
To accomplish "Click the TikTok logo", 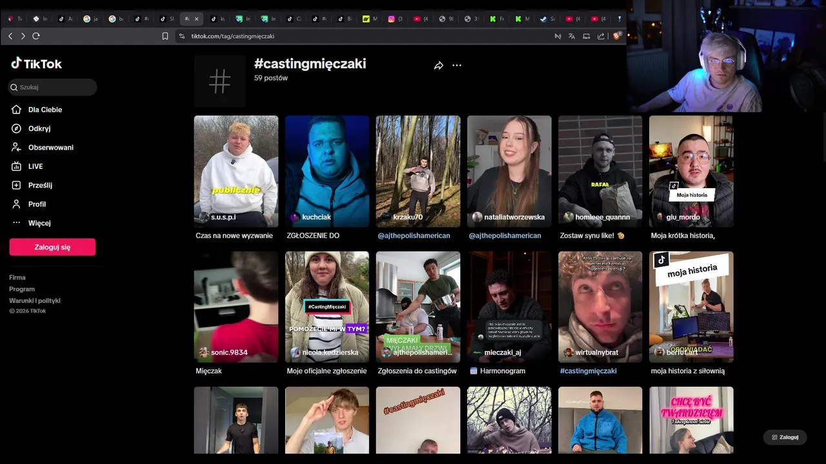I will pos(36,64).
